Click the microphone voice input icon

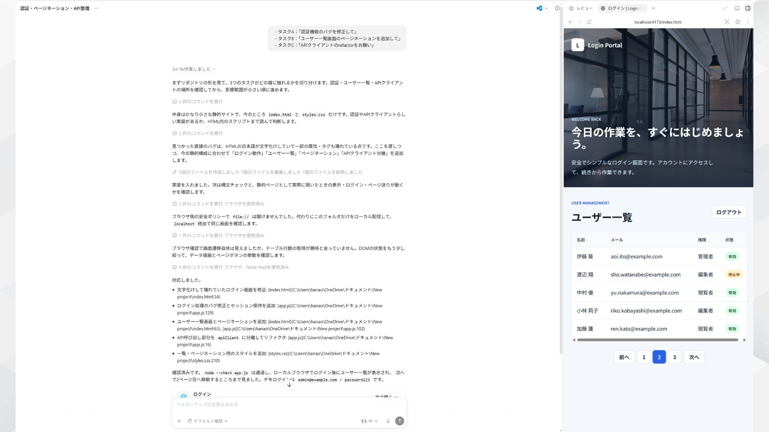point(388,421)
